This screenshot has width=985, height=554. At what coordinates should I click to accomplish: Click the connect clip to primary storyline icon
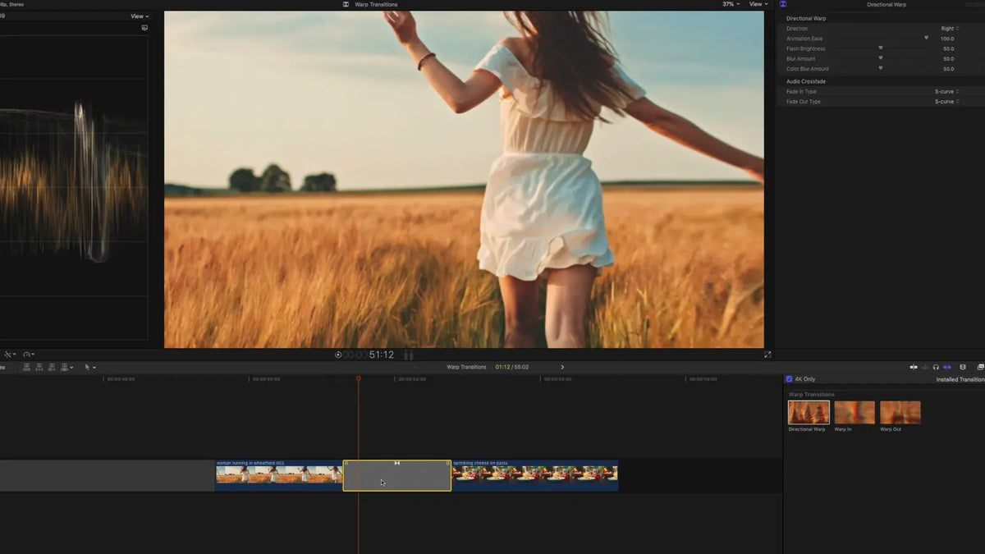click(27, 367)
